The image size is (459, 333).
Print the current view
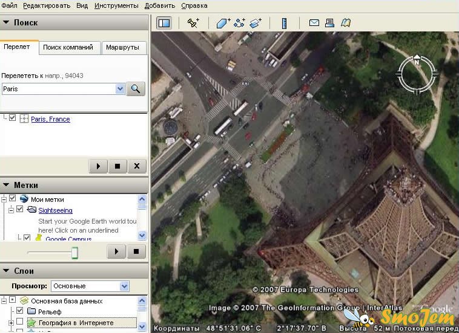pyautogui.click(x=329, y=23)
